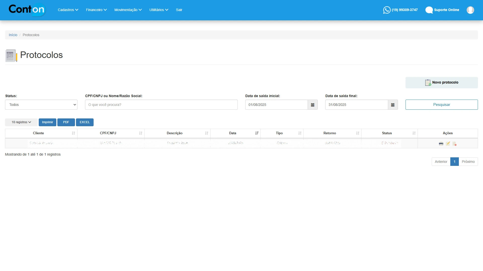
Task: Click the delete protocol icon in row
Action: 454,144
